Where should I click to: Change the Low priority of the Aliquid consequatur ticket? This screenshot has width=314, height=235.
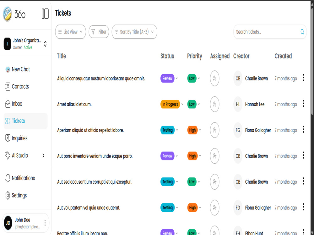pos(193,78)
